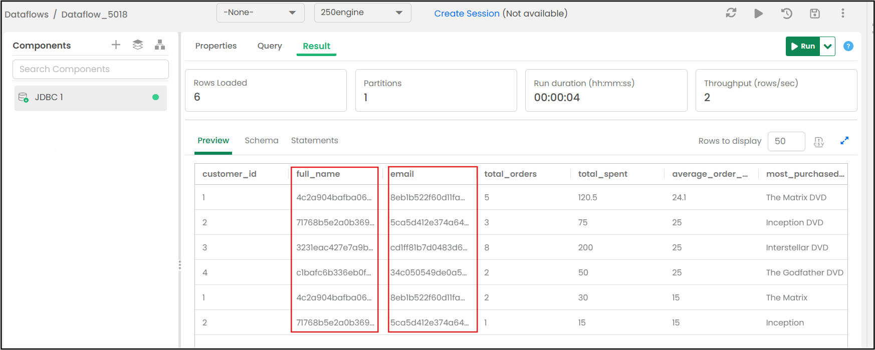Open the blue help question mark
This screenshot has width=875, height=350.
tap(848, 46)
